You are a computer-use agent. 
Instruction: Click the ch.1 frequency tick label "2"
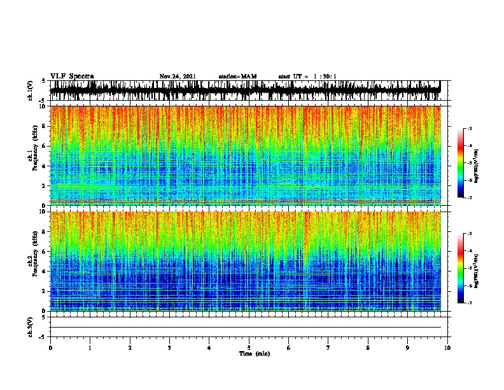44,185
